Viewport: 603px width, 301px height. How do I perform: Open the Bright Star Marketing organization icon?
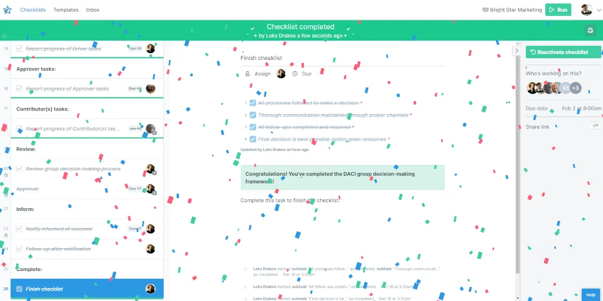(x=485, y=10)
